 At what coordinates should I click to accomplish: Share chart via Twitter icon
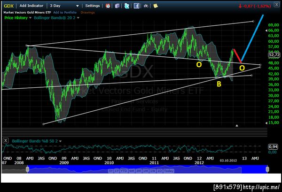(x=127, y=6)
